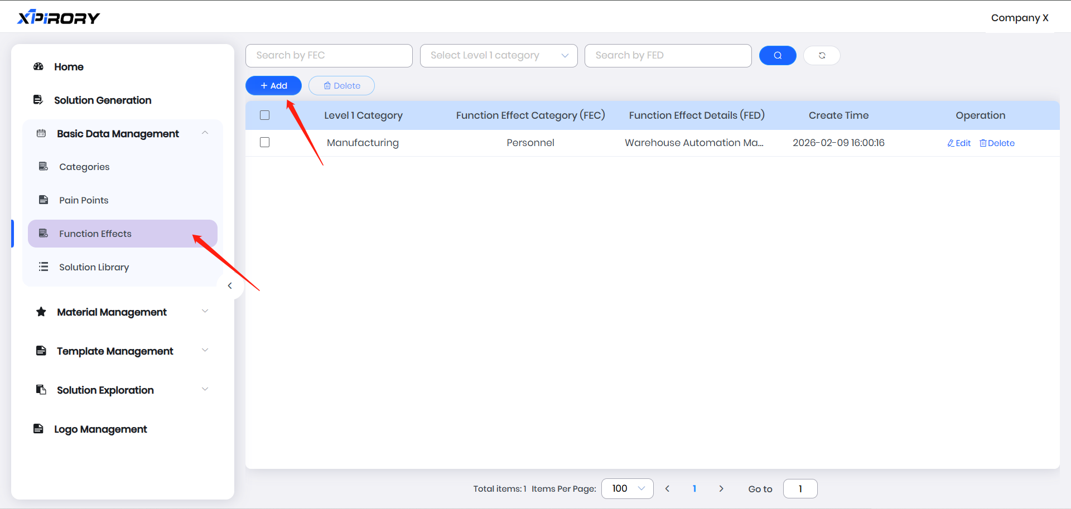Viewport: 1071px width, 509px height.
Task: Expand the Template Management section
Action: coord(205,351)
